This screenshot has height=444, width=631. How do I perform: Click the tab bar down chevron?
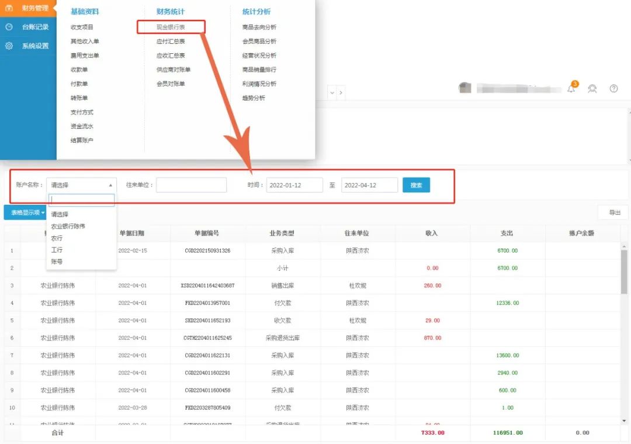click(332, 92)
